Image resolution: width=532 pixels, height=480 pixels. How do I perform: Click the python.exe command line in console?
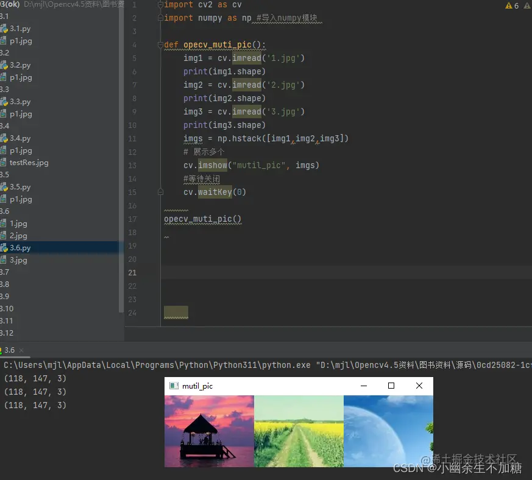268,365
